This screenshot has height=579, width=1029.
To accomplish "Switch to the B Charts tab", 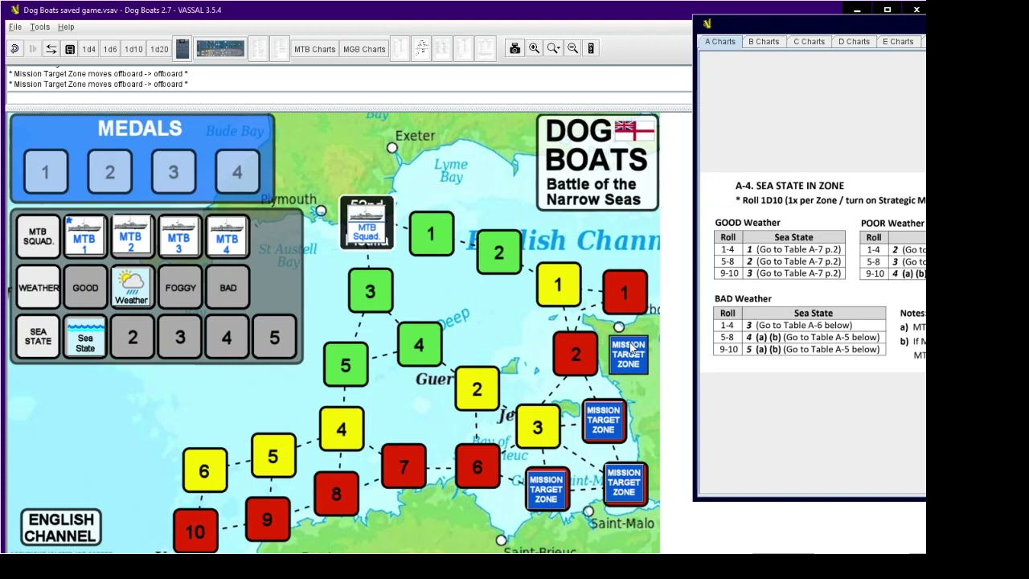I will (764, 42).
